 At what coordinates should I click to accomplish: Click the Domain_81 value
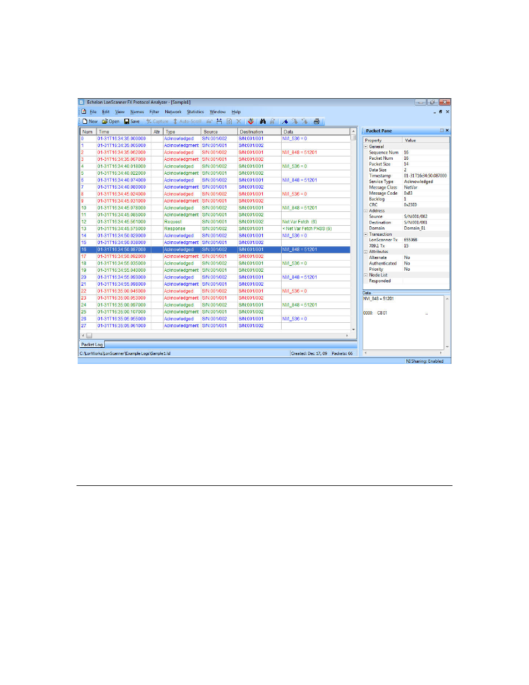(415, 229)
